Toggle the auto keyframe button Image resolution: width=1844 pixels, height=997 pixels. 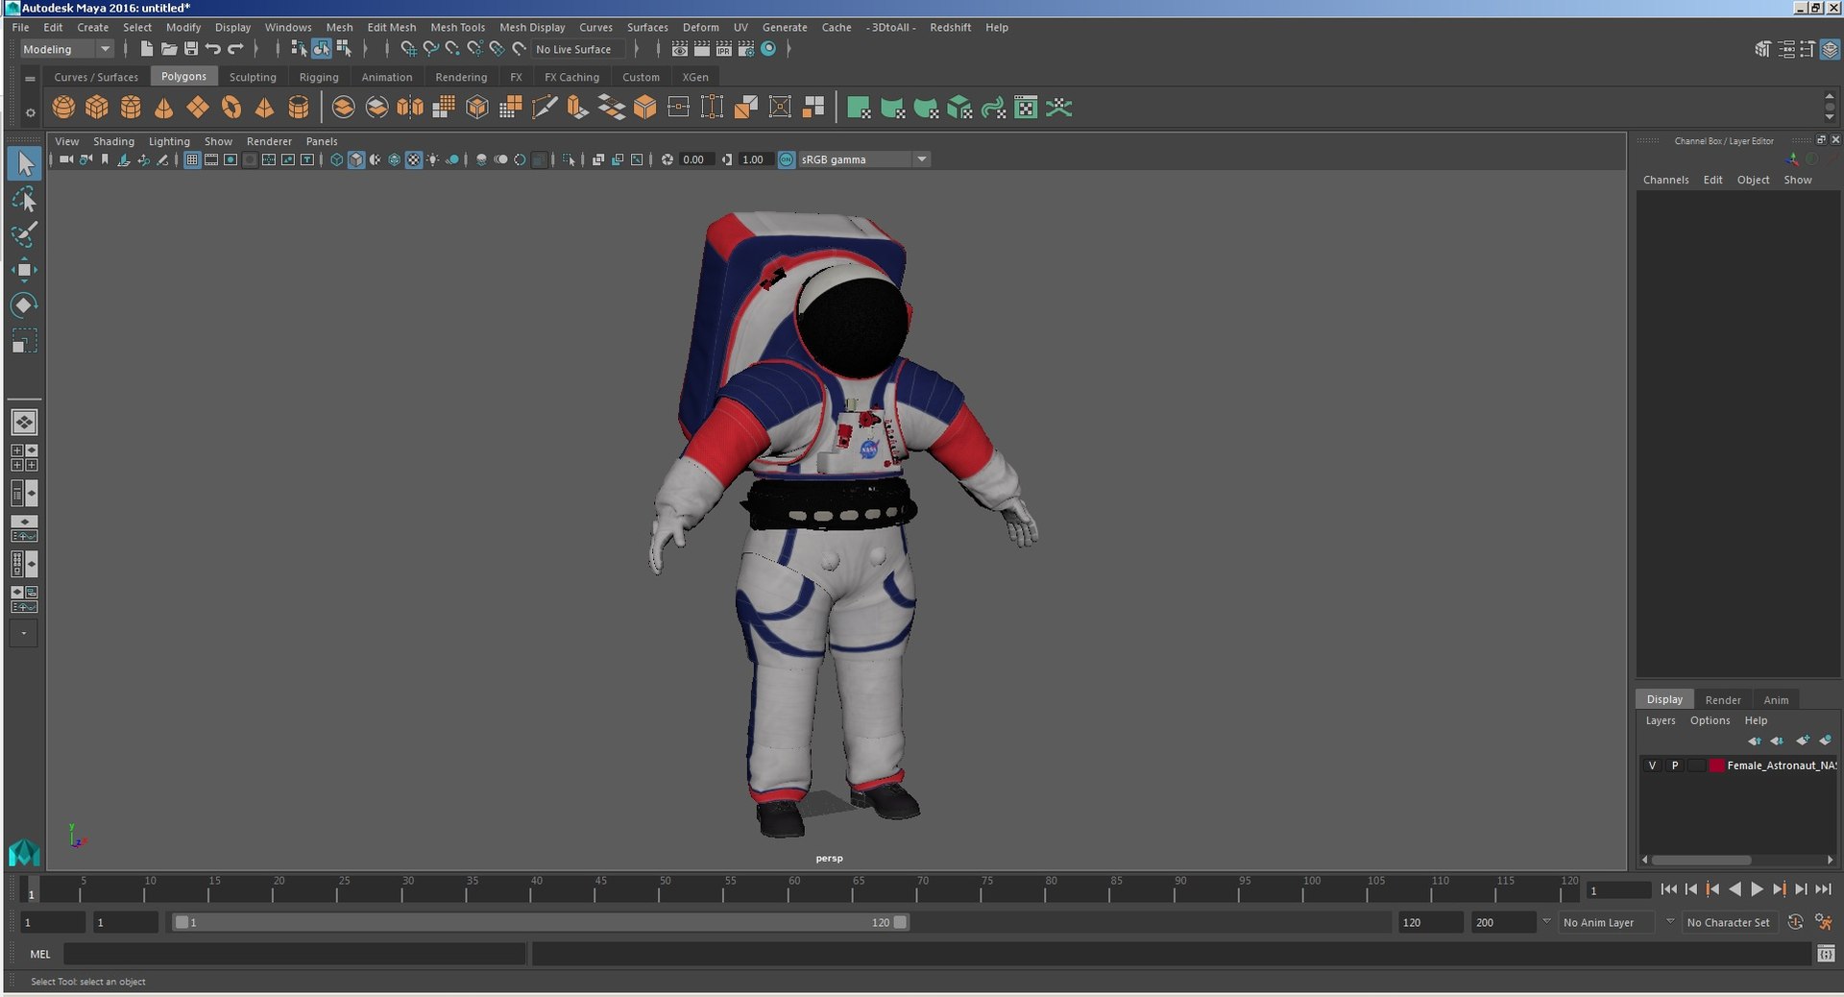[x=1795, y=922]
